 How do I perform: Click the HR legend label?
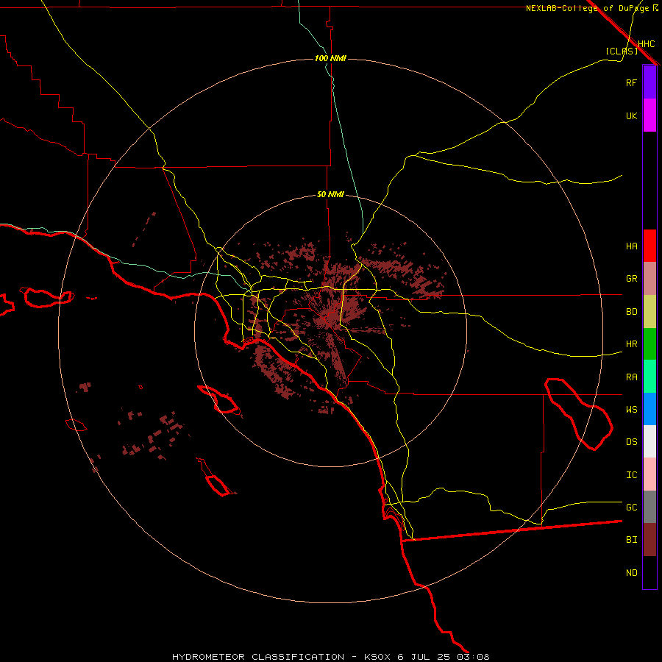pyautogui.click(x=632, y=344)
